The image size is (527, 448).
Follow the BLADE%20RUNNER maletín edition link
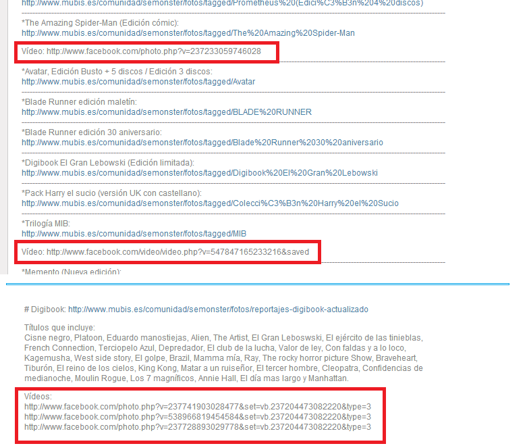(166, 112)
